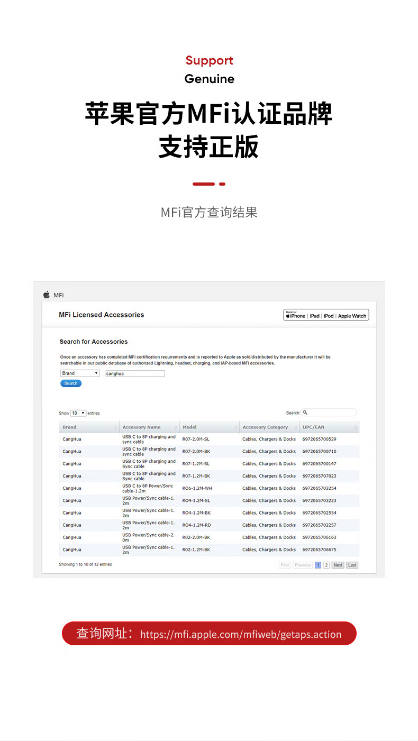This screenshot has height=741, width=418.
Task: Sort by Model column sort arrows
Action: tap(236, 427)
